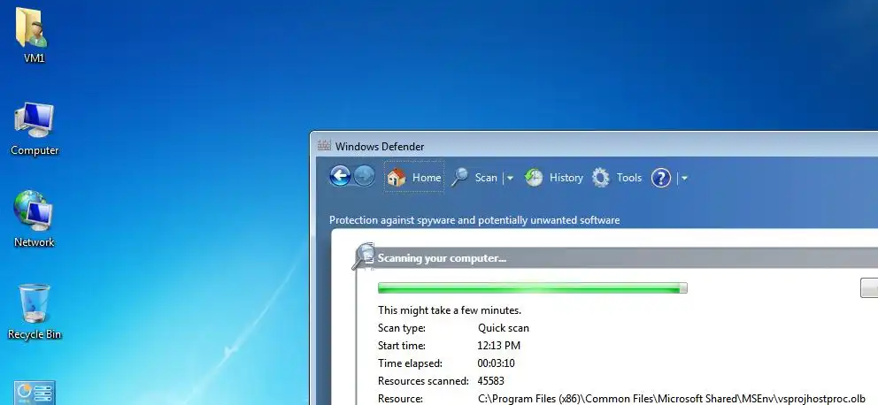The image size is (878, 405).
Task: Select the Network desktop icon
Action: click(x=33, y=211)
